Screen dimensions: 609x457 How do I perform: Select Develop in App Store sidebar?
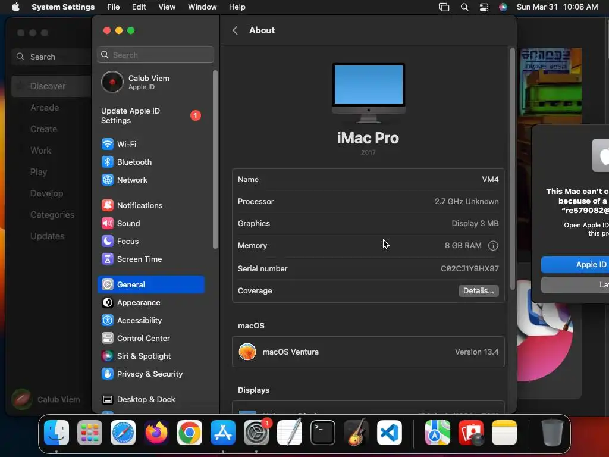point(46,193)
